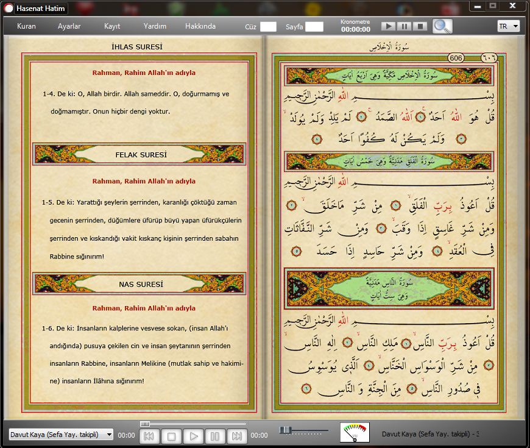Click the Nas translation text '1-6. De ki'
This screenshot has width=530, height=448.
tap(143, 354)
